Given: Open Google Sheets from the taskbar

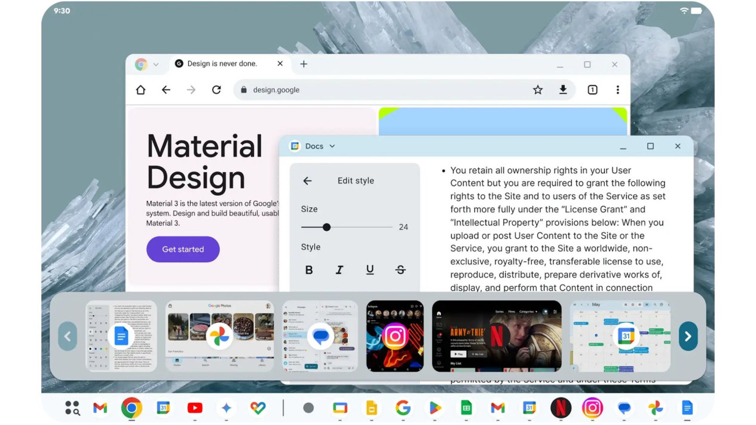Looking at the screenshot, I should tap(466, 408).
